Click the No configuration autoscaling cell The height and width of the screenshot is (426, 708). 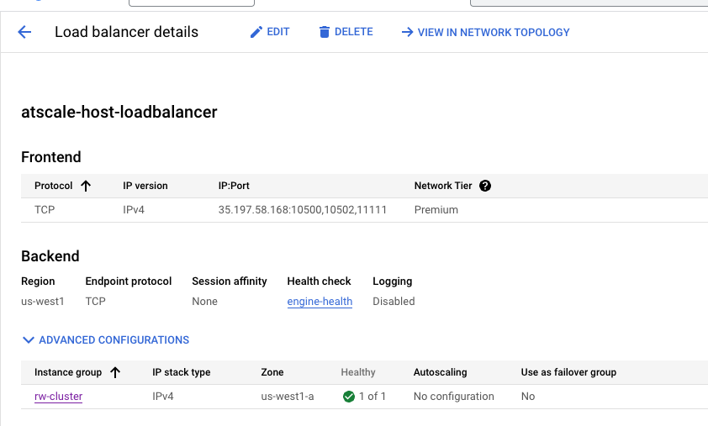coord(454,397)
